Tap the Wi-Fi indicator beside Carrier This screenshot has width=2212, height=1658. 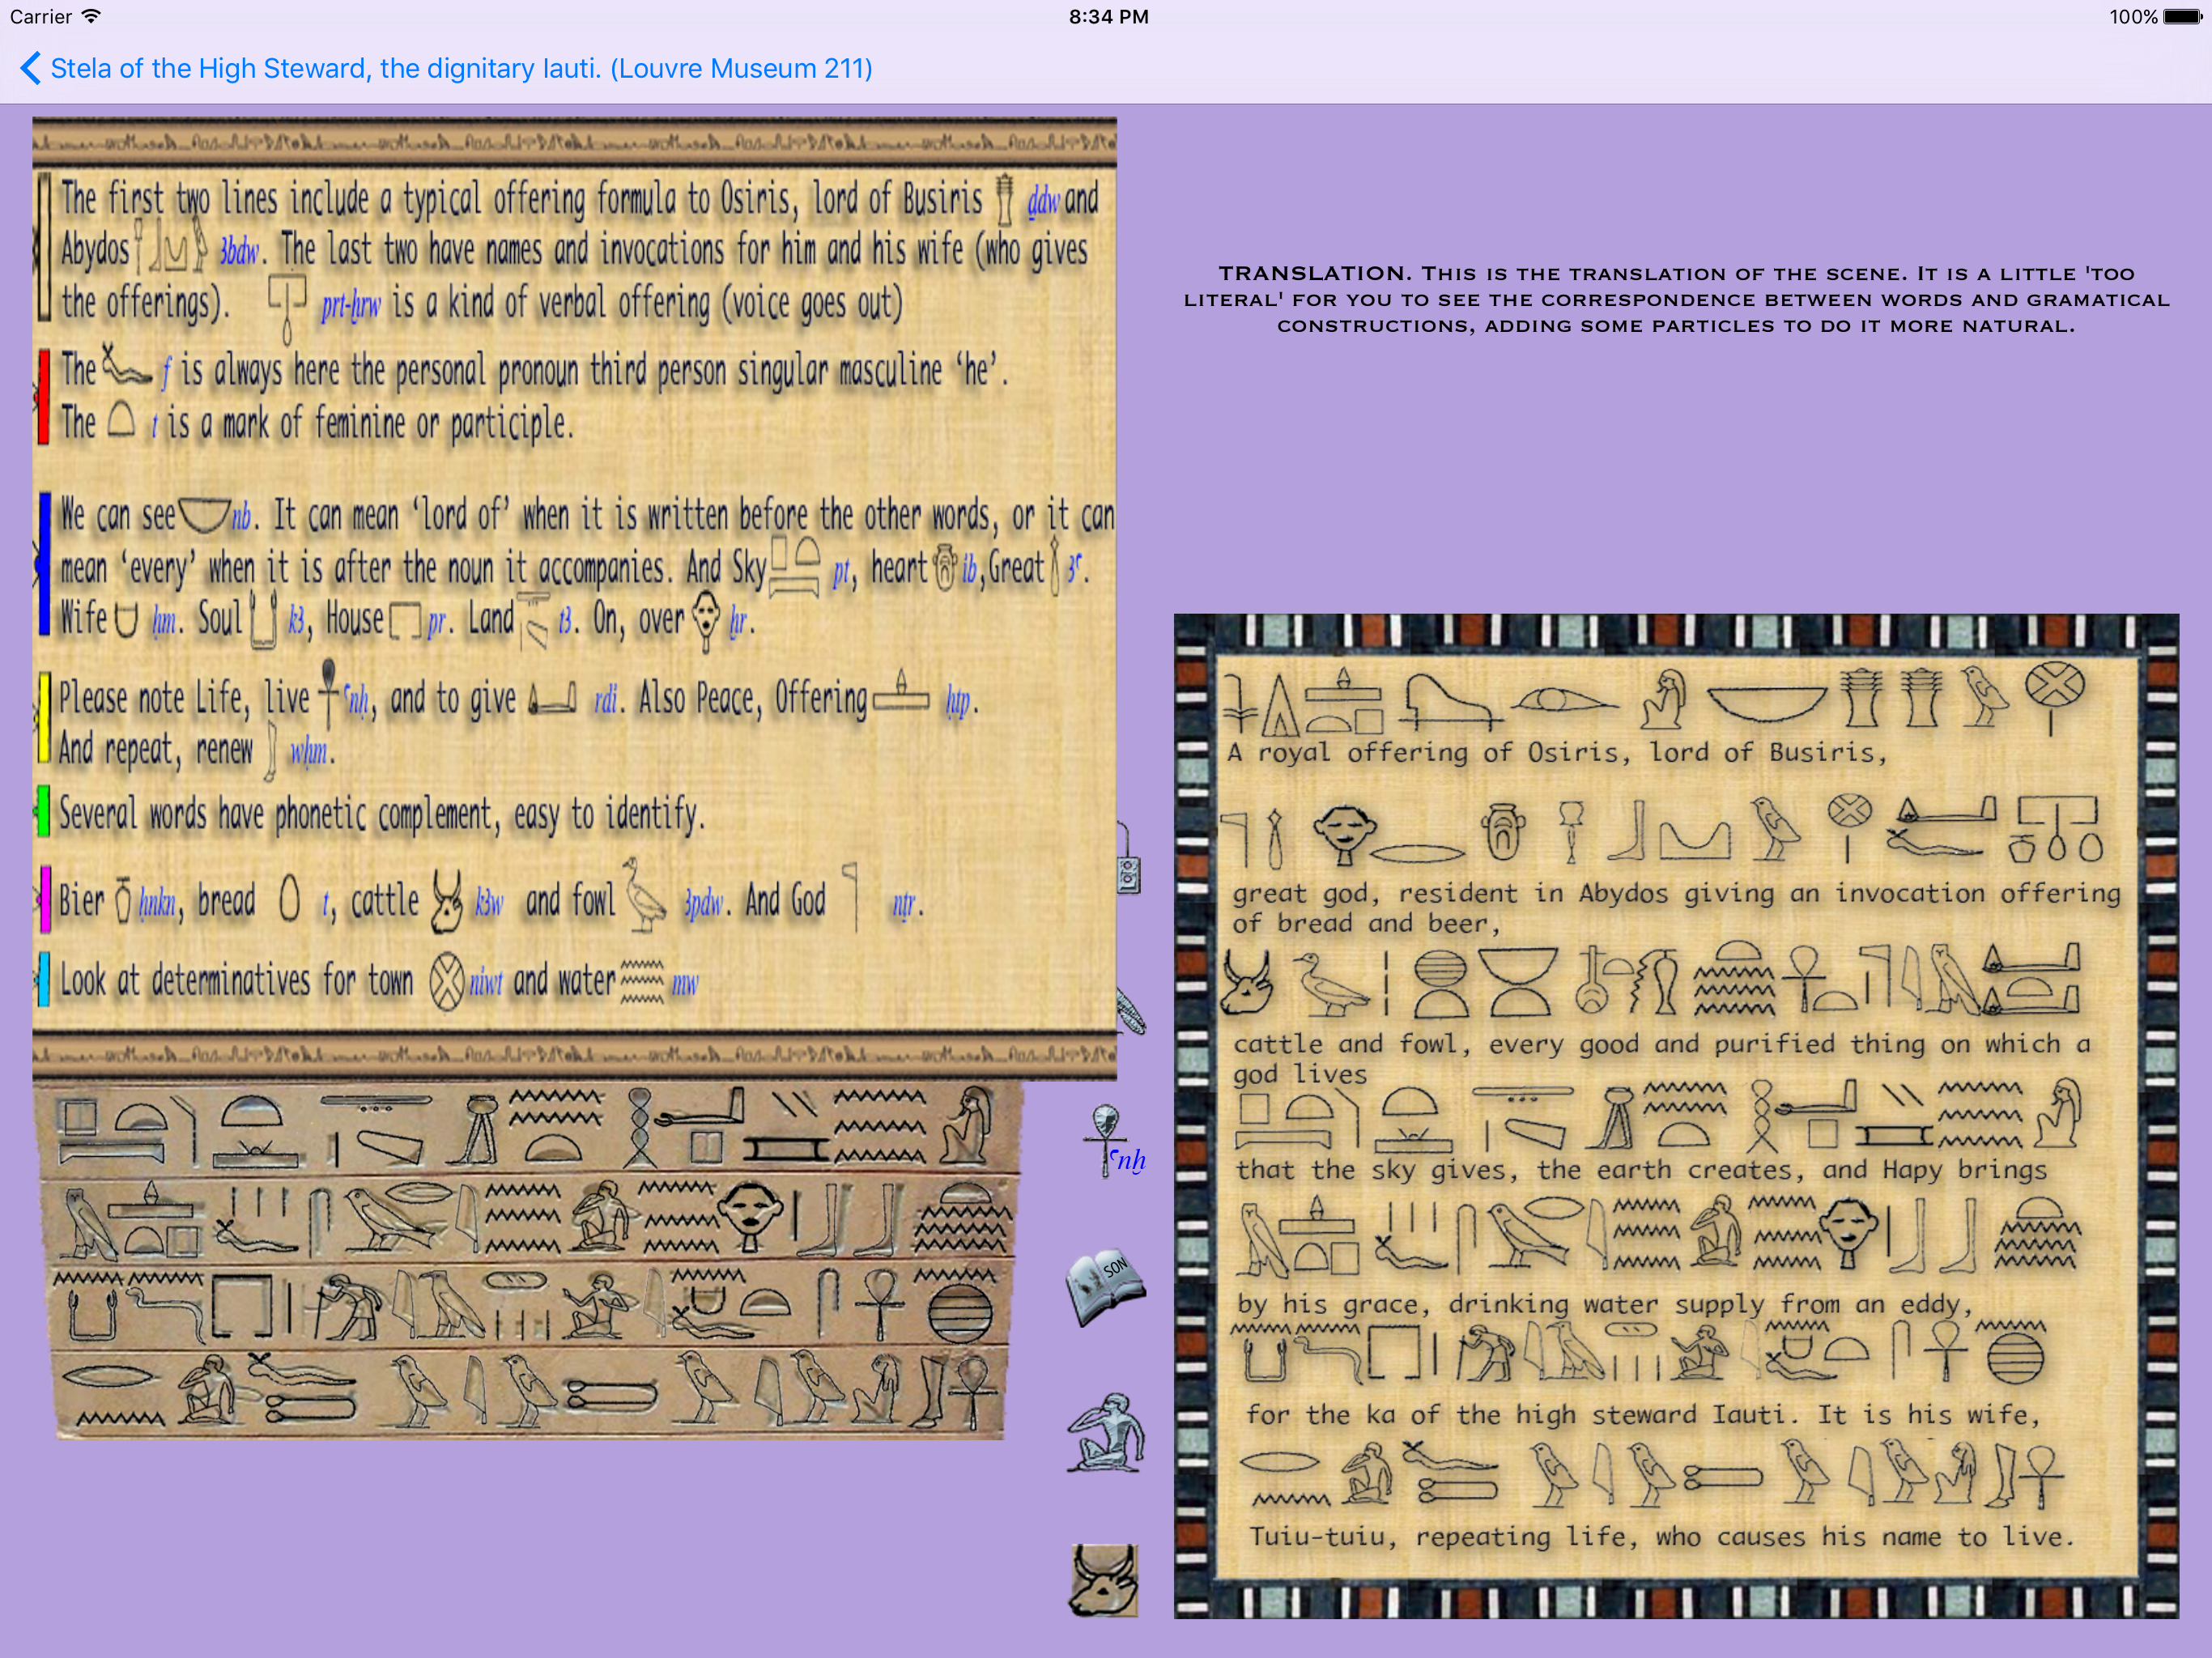pyautogui.click(x=90, y=16)
